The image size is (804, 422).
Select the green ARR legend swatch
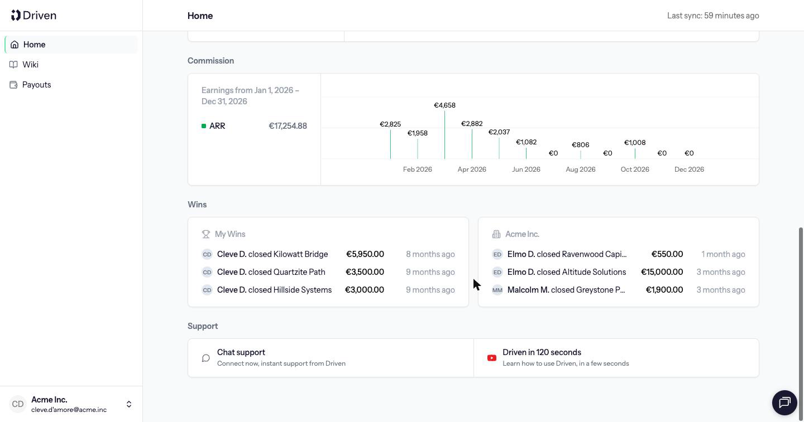204,126
